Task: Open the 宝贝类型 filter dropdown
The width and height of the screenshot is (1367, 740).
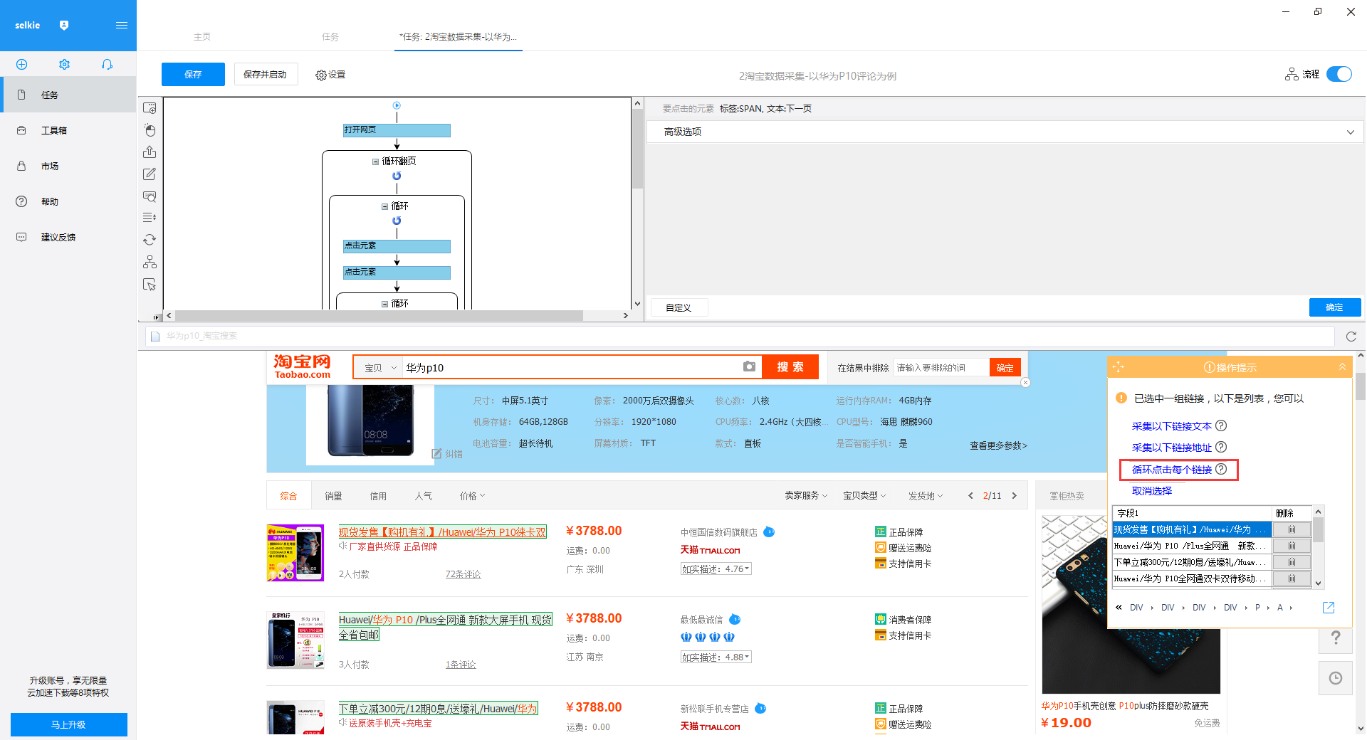Action: 864,496
